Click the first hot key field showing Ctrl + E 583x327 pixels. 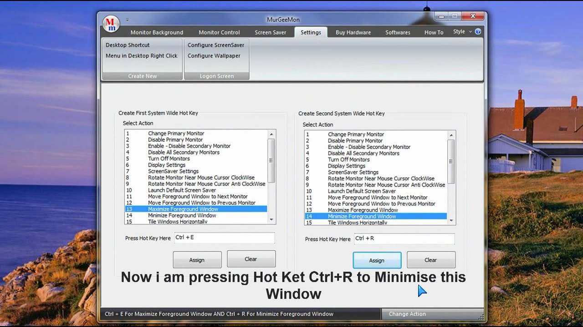click(224, 238)
